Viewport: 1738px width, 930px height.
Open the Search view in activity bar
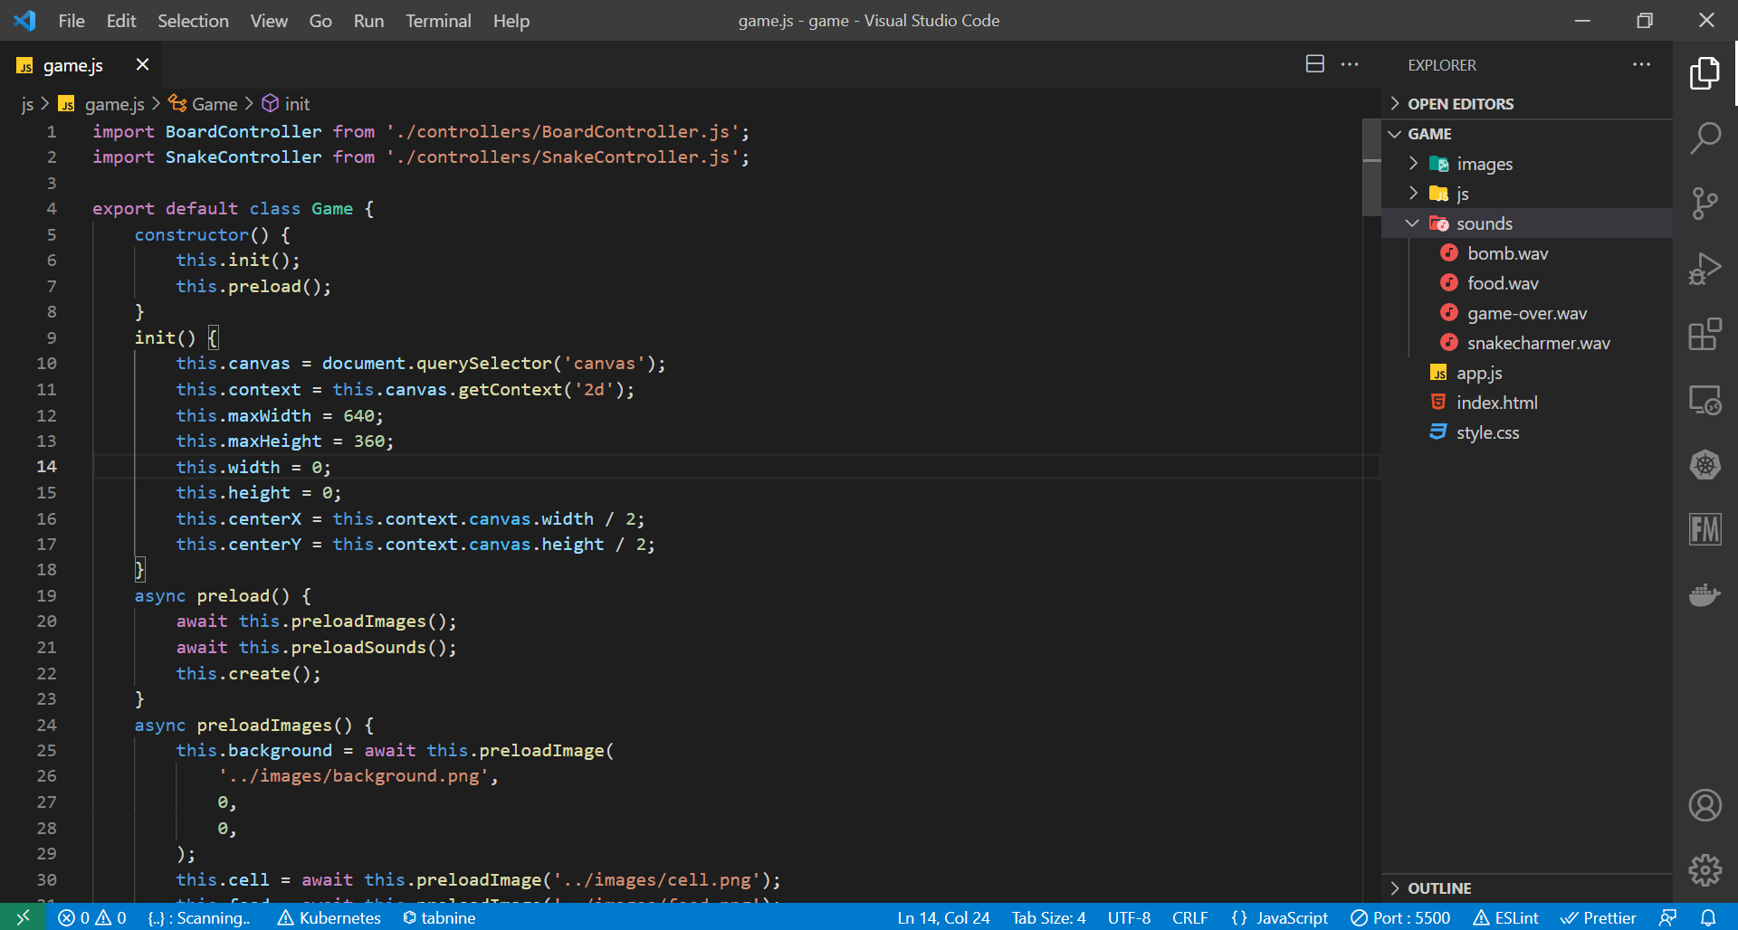pos(1705,138)
